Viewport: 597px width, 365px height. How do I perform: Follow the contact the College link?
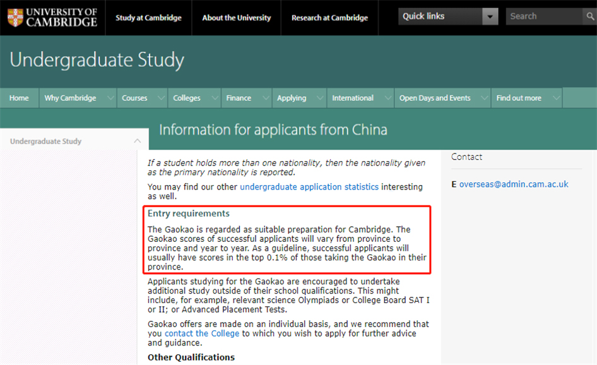202,333
